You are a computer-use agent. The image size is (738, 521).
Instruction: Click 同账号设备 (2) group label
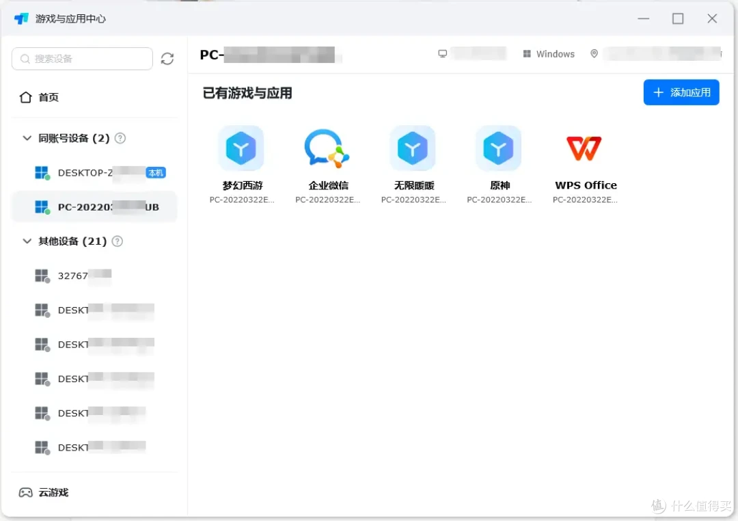74,138
